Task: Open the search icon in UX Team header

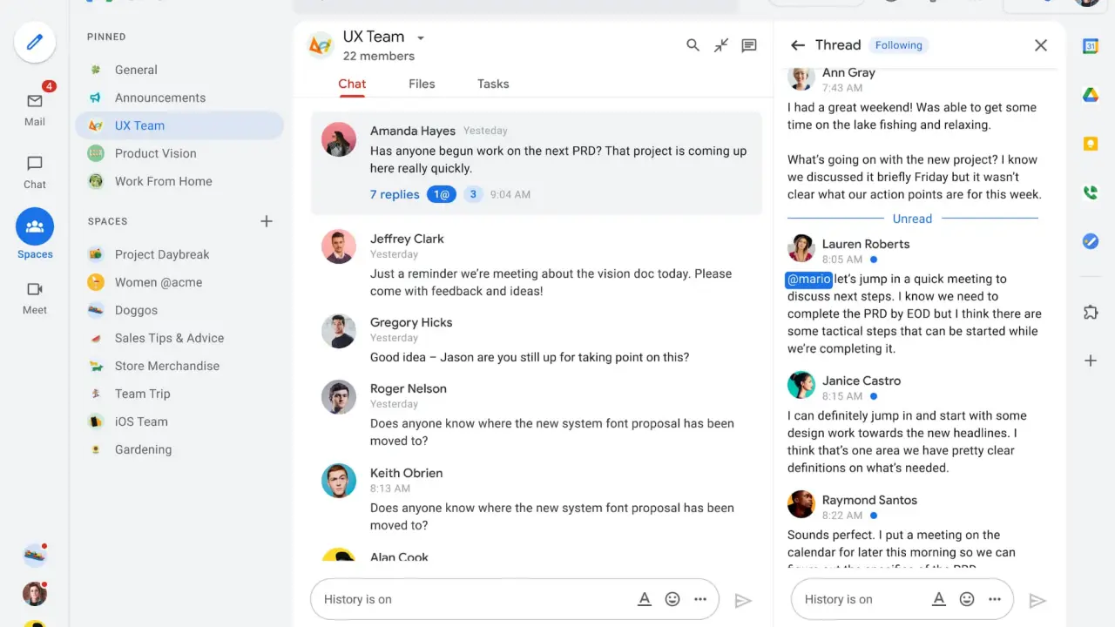Action: point(693,45)
